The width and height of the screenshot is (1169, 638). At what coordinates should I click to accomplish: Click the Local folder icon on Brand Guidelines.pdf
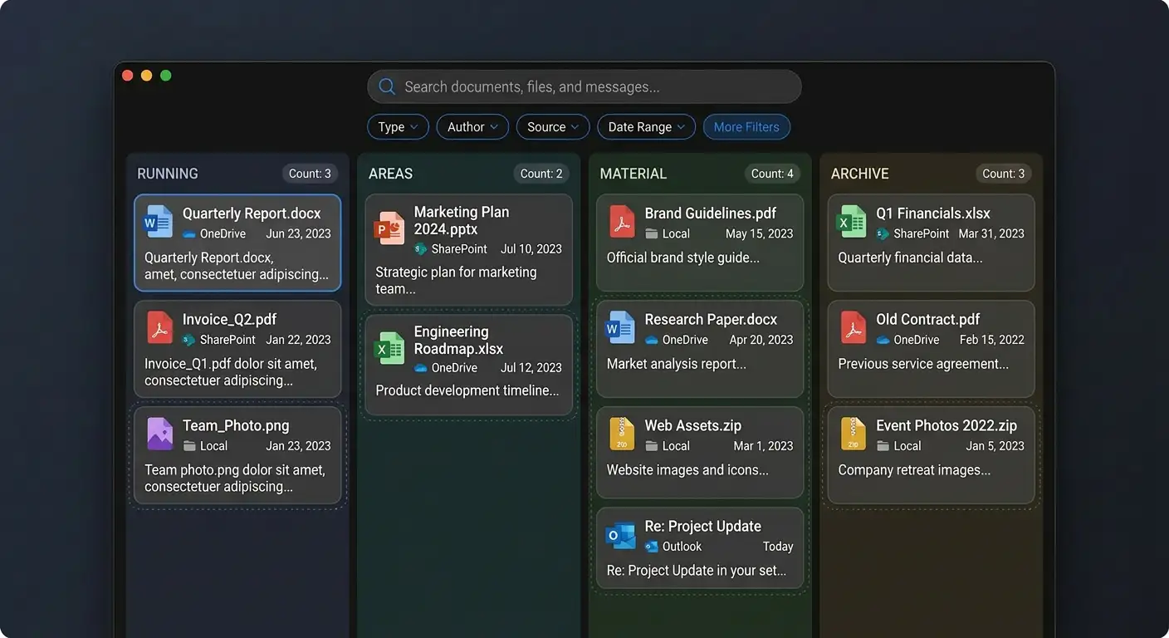[652, 234]
